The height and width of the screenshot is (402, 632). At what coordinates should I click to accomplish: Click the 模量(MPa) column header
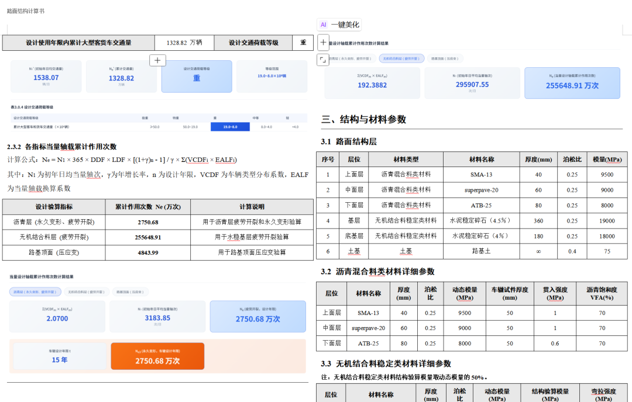pos(607,160)
